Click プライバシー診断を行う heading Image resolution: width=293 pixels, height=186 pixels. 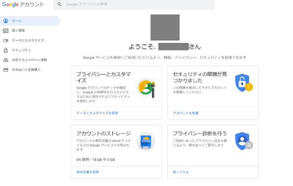(200, 133)
